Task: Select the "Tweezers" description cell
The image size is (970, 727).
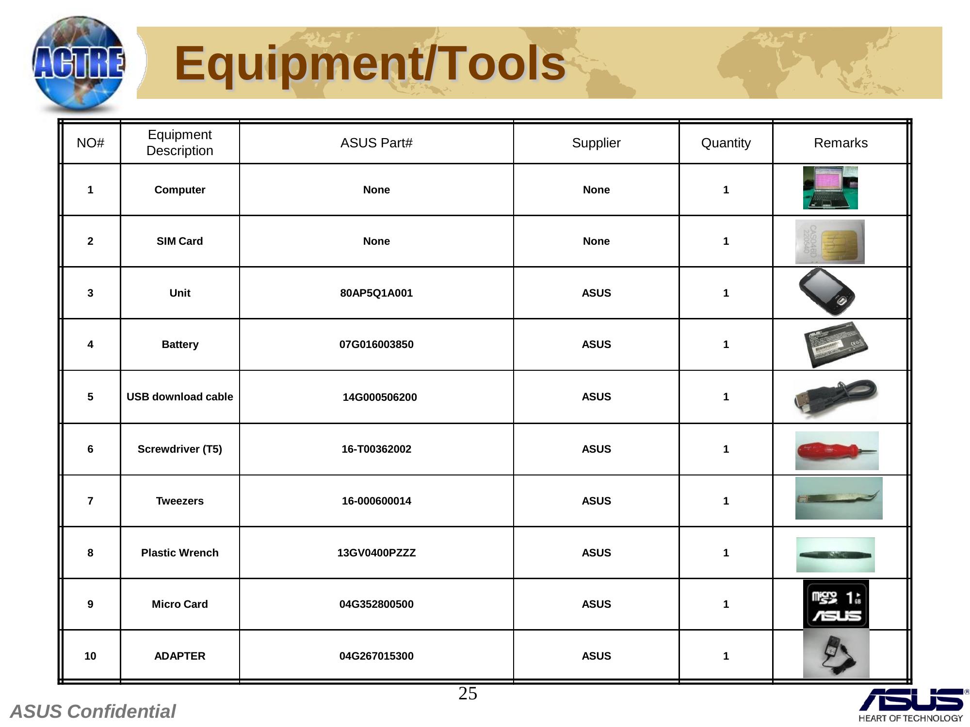Action: pos(180,501)
